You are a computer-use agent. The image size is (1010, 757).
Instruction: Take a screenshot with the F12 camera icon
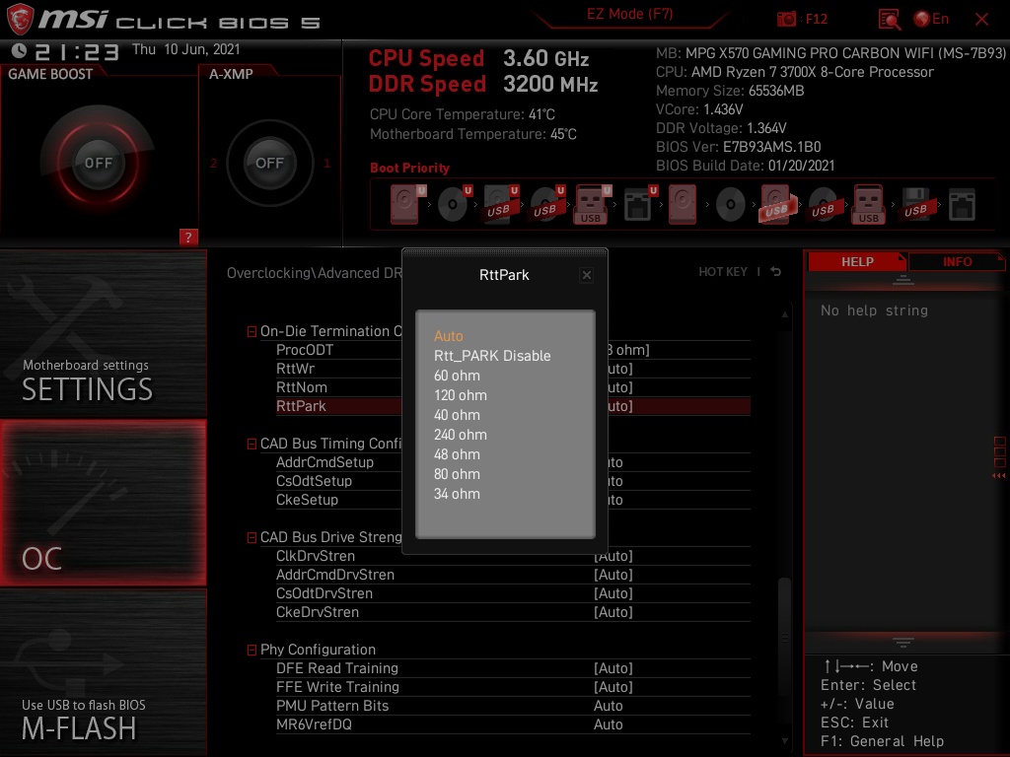click(786, 20)
